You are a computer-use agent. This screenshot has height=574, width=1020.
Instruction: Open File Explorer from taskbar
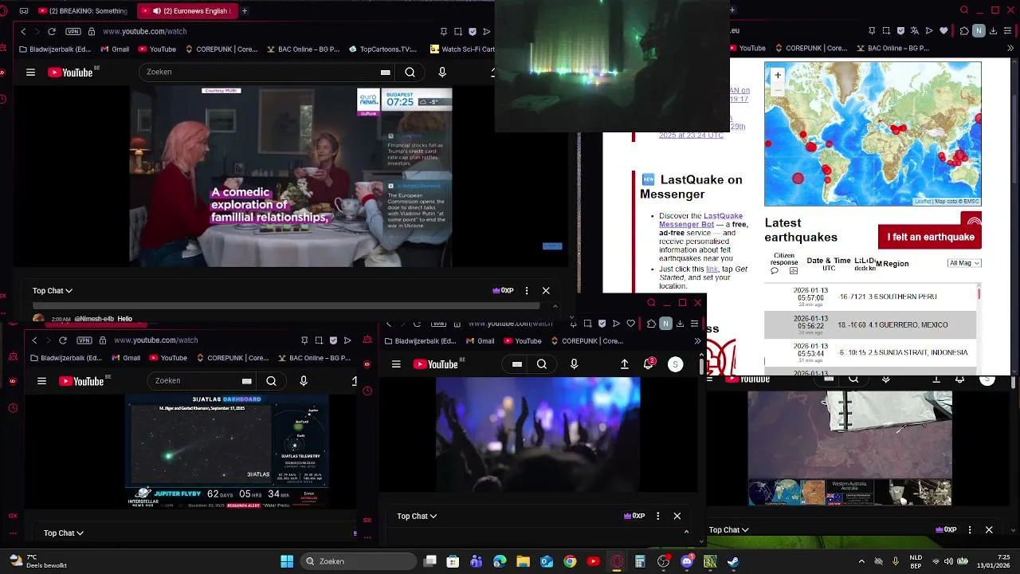click(523, 561)
